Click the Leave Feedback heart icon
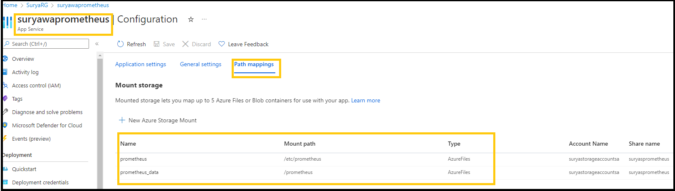The image size is (675, 191). (x=222, y=44)
